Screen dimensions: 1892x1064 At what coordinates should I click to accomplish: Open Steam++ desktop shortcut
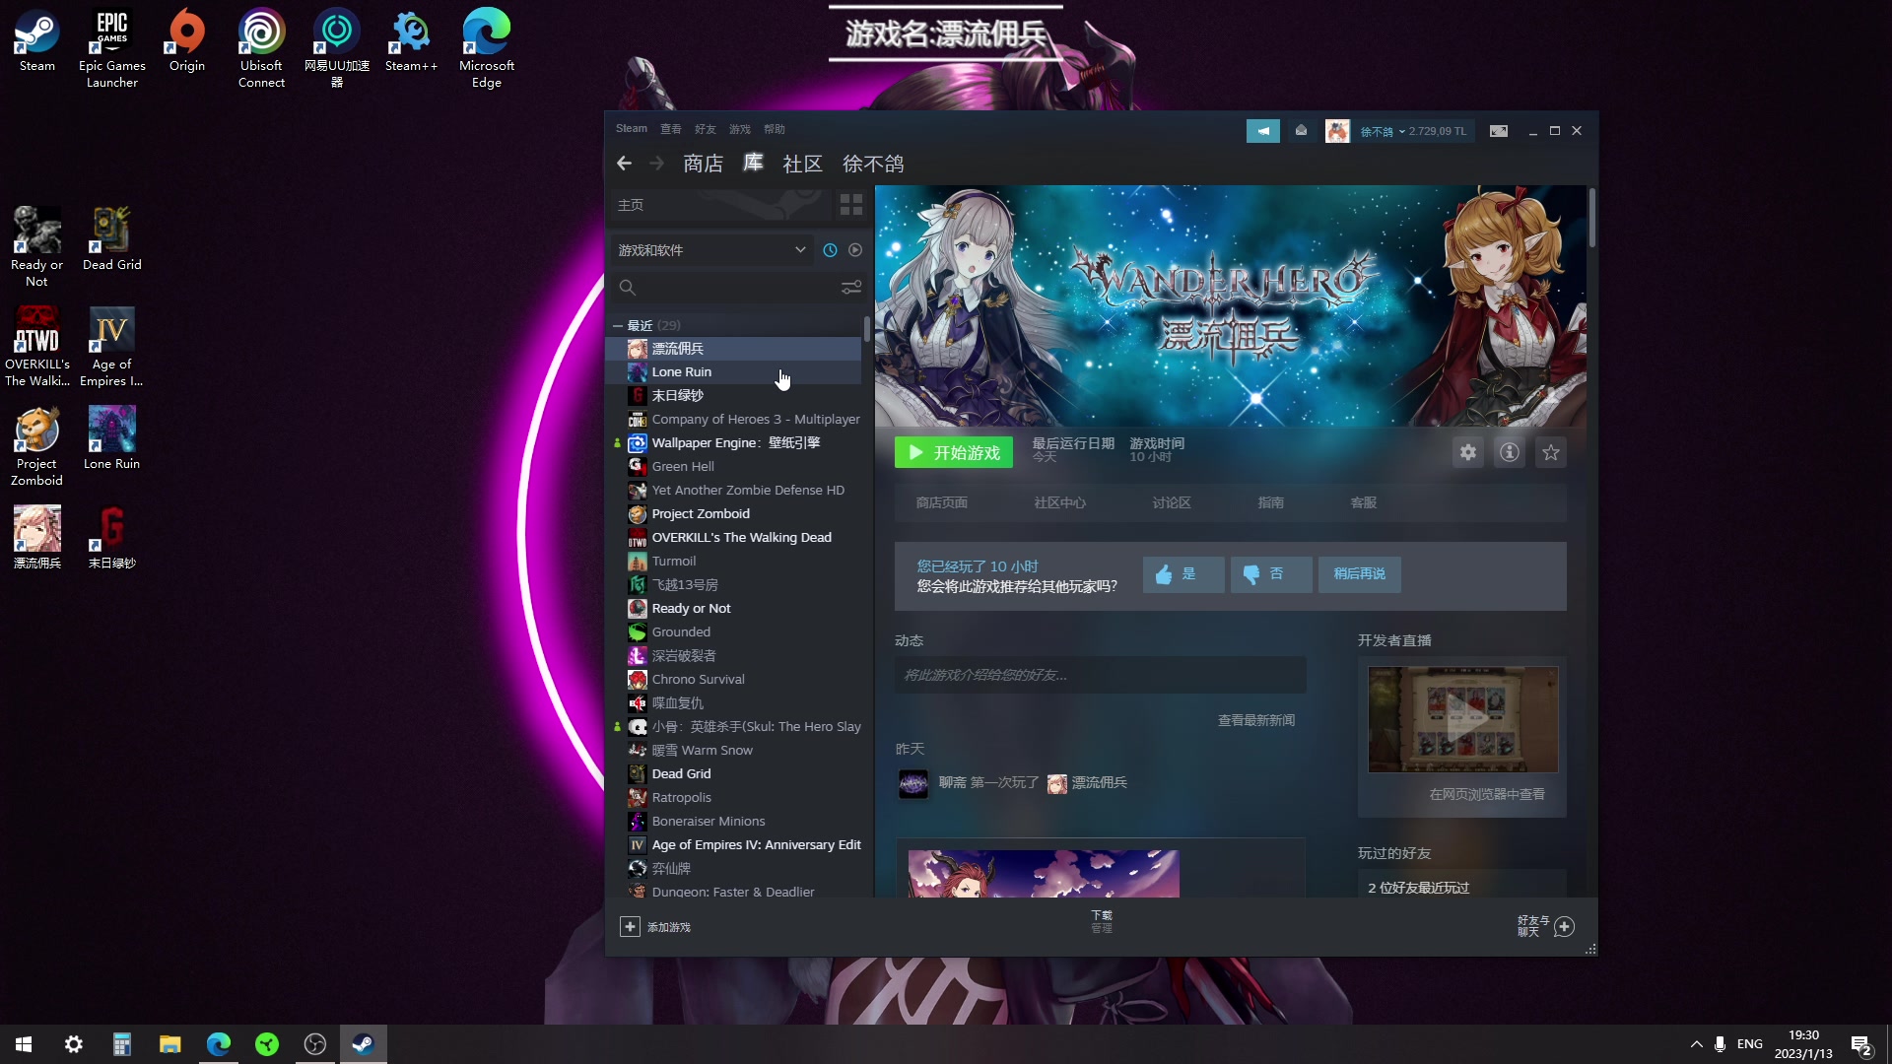point(411,40)
